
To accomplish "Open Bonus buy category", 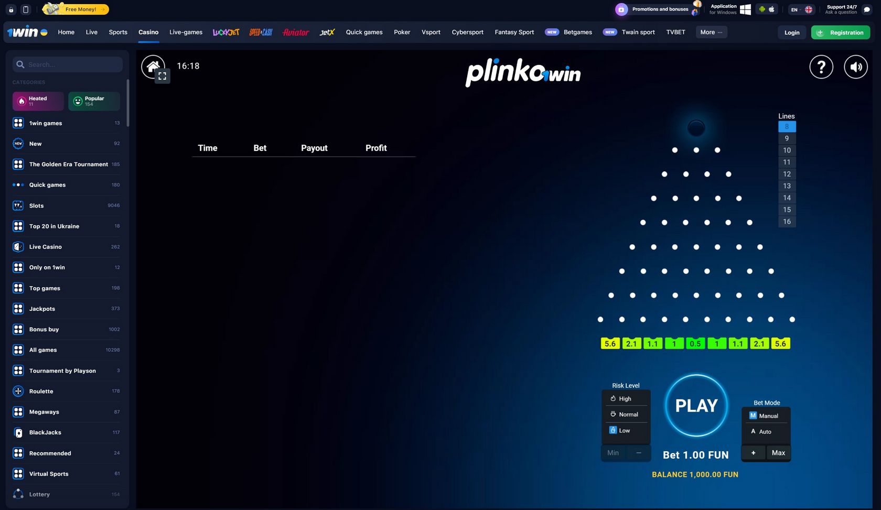I will tap(66, 329).
